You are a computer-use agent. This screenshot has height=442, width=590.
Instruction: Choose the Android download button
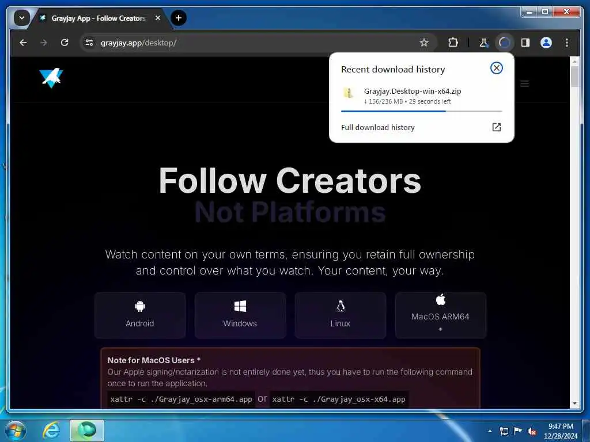tap(140, 315)
